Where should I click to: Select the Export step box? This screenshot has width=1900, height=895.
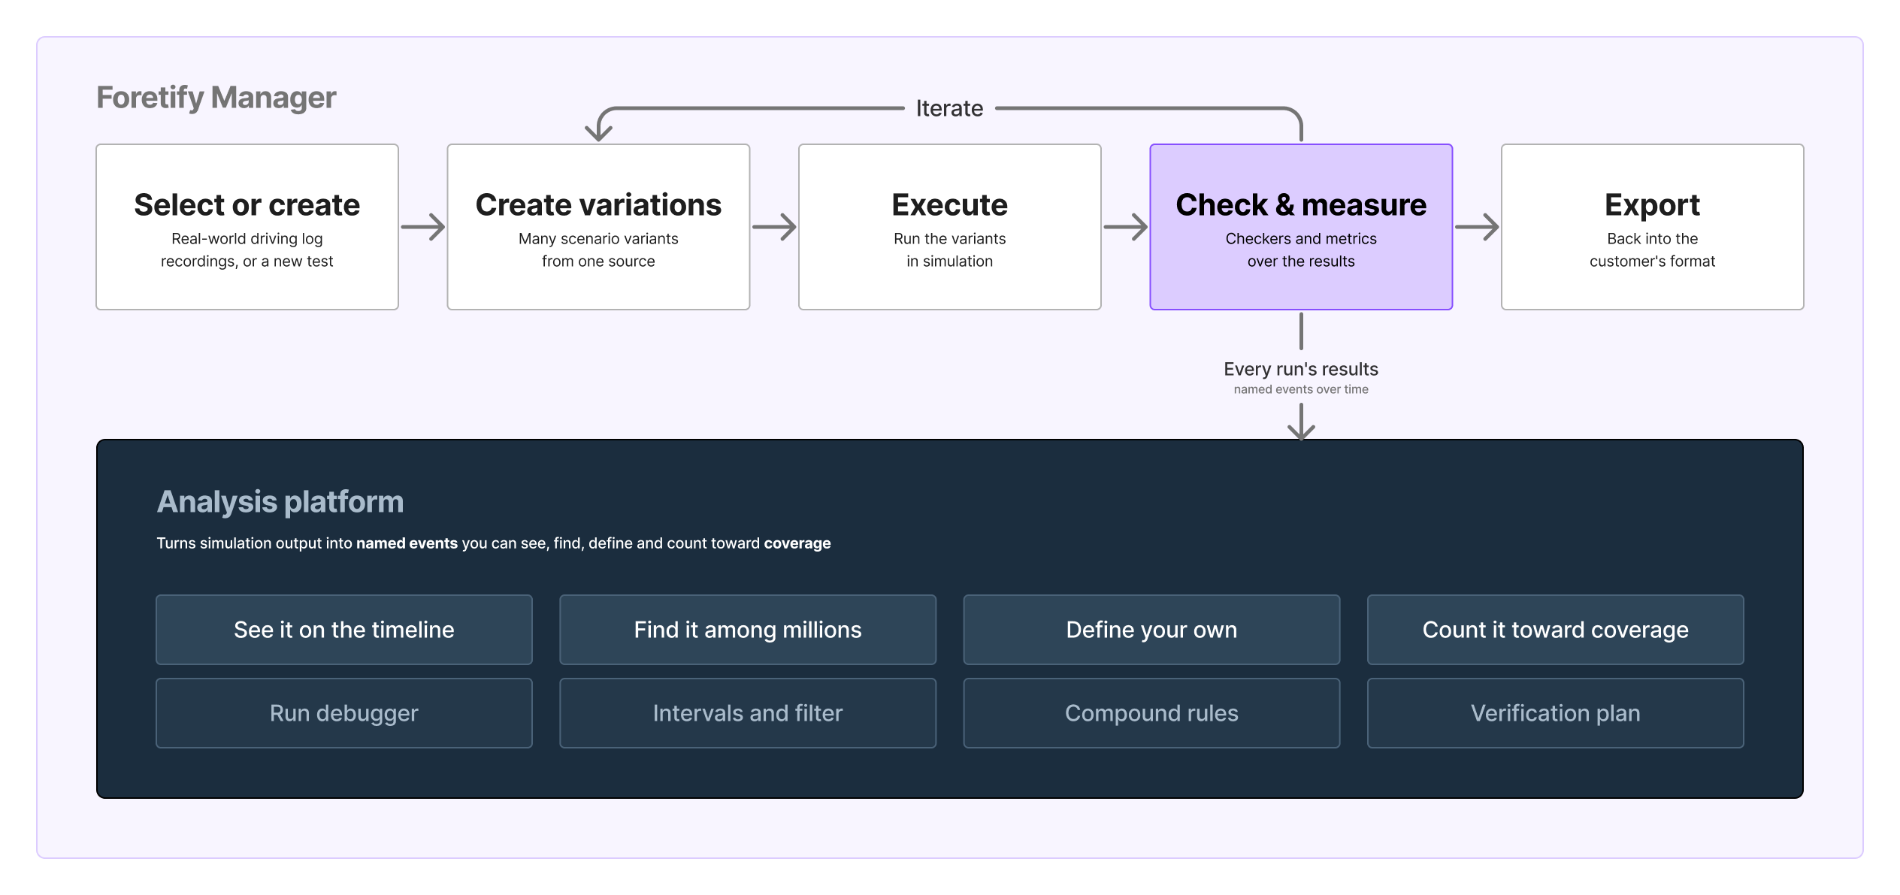point(1653,227)
